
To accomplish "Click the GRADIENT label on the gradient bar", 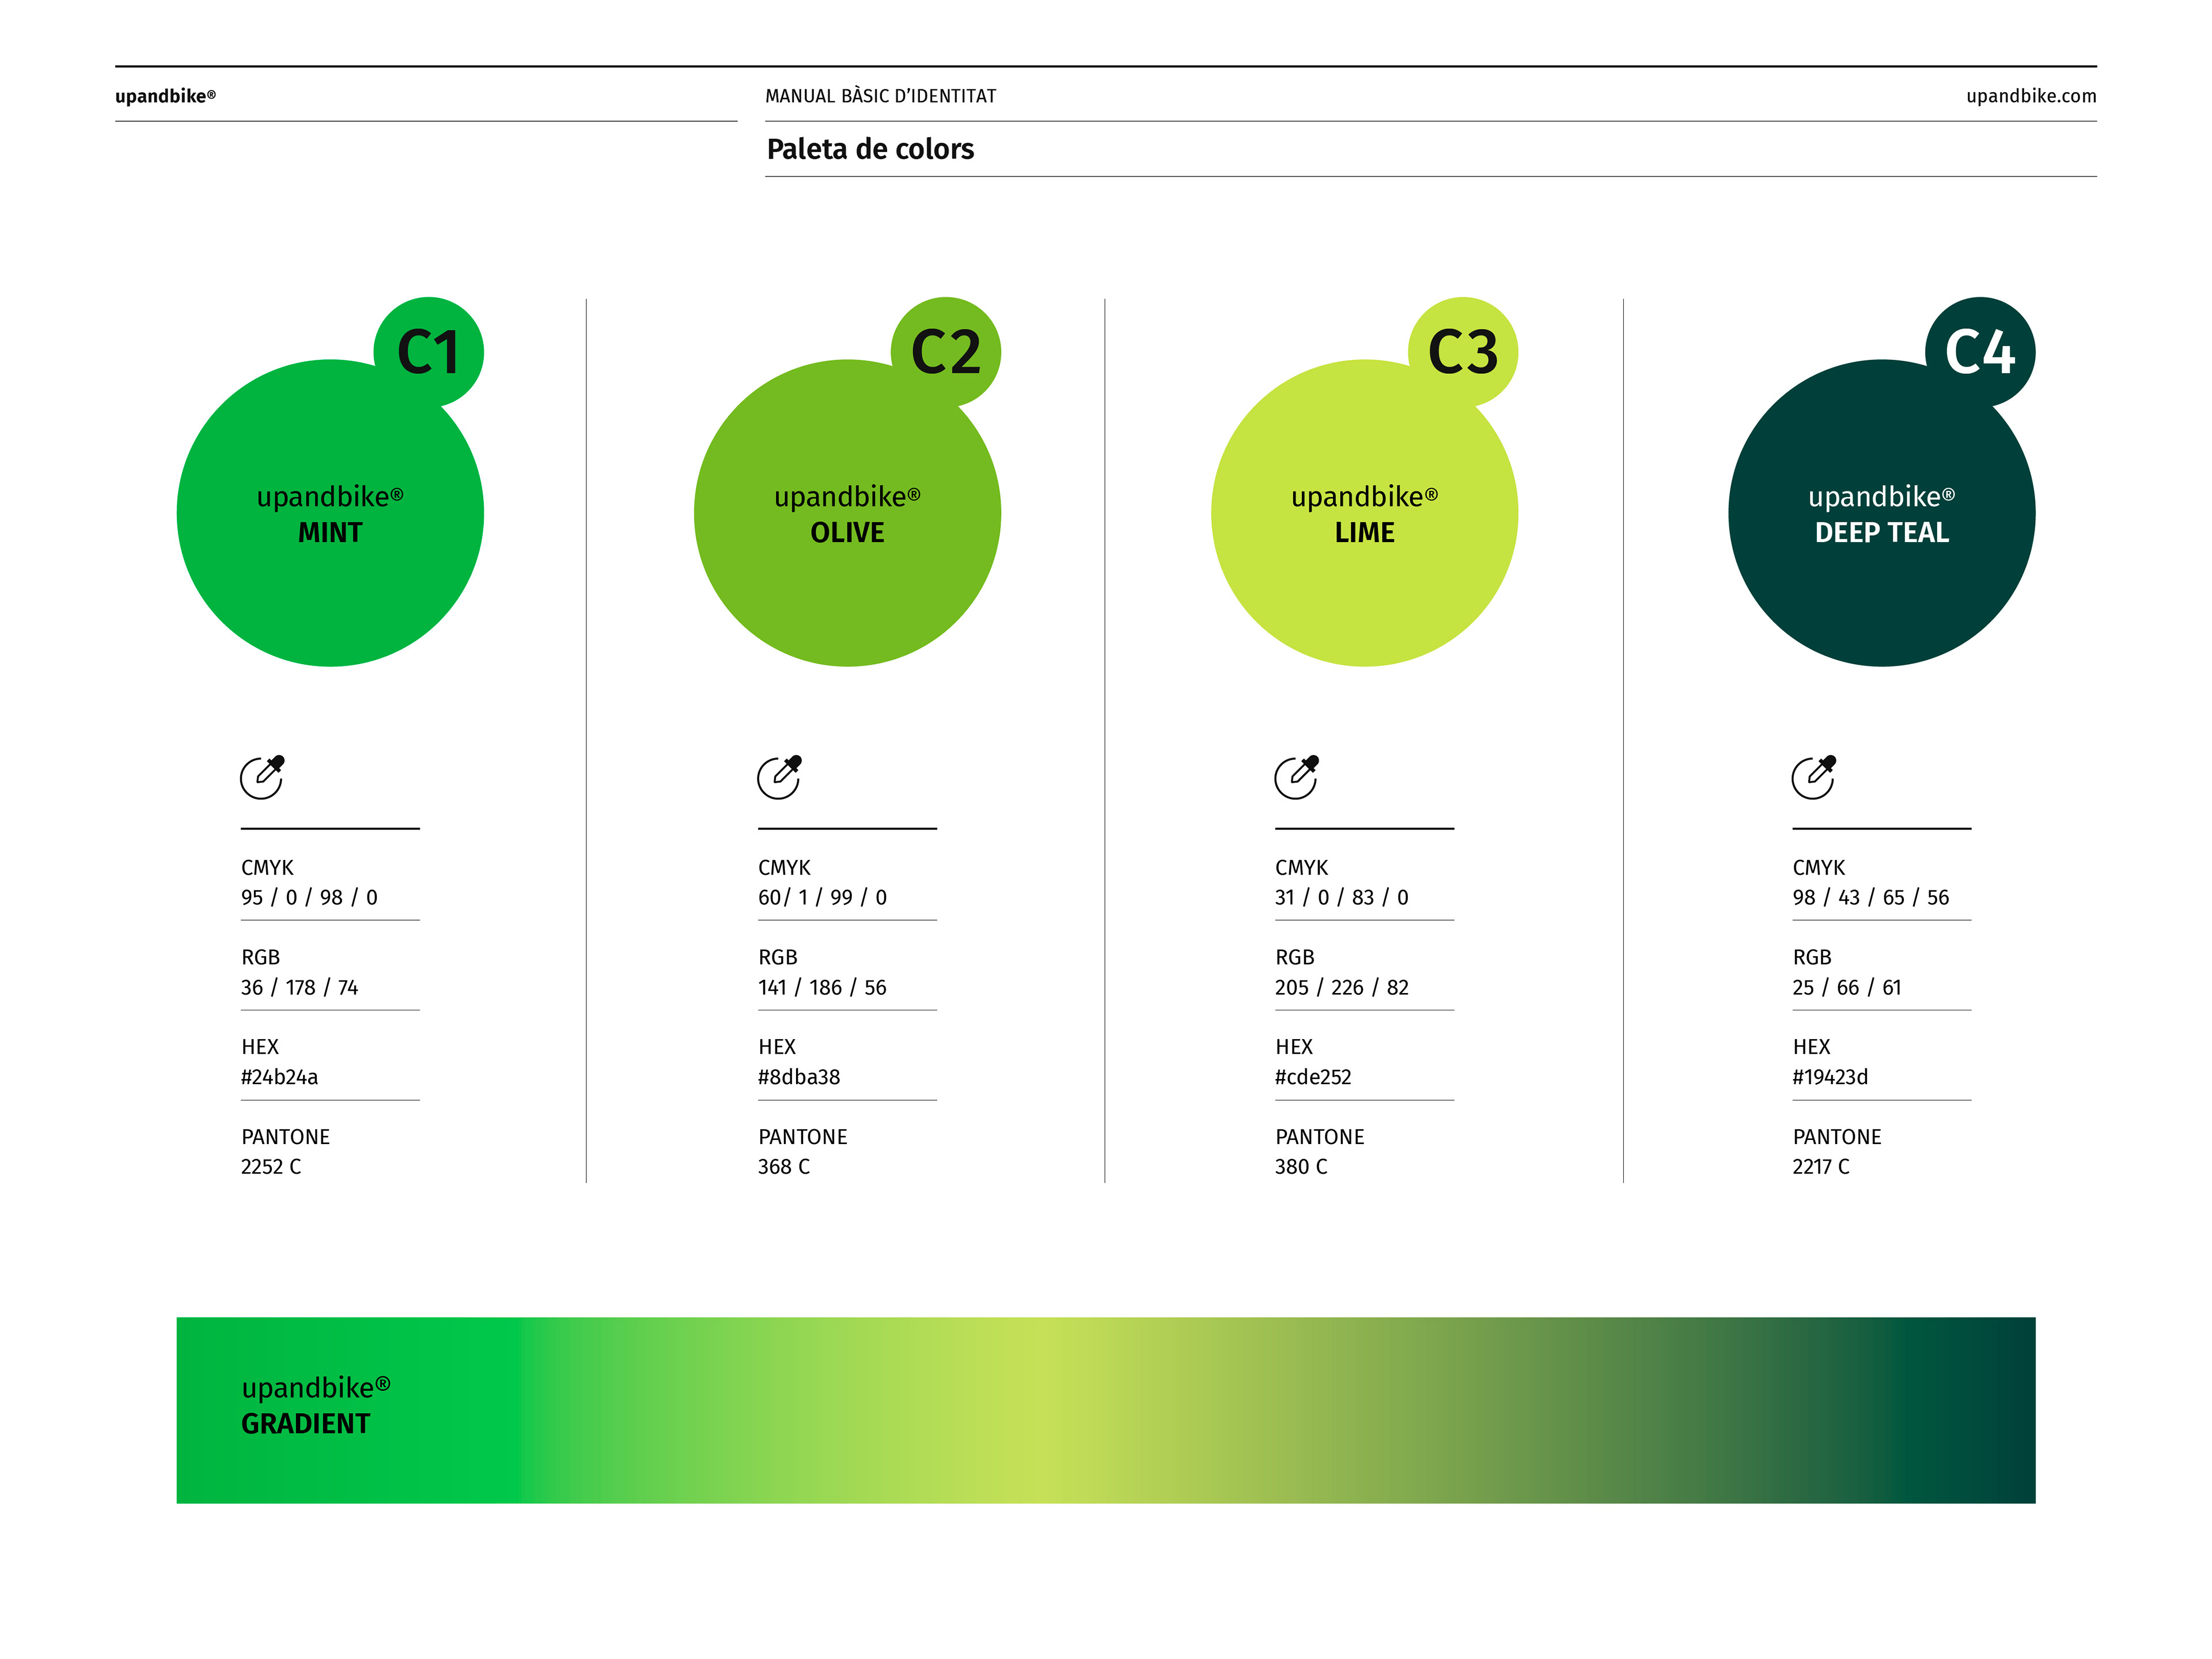I will pos(305,1423).
